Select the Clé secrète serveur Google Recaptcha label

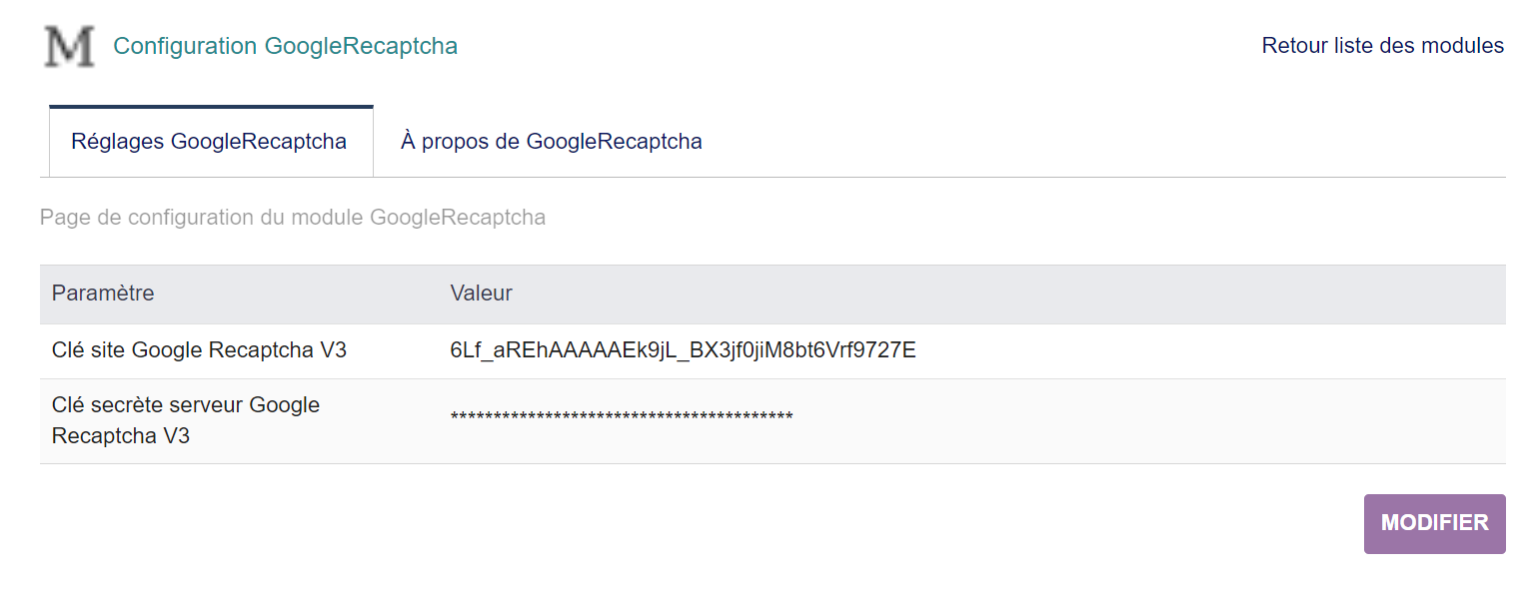186,420
